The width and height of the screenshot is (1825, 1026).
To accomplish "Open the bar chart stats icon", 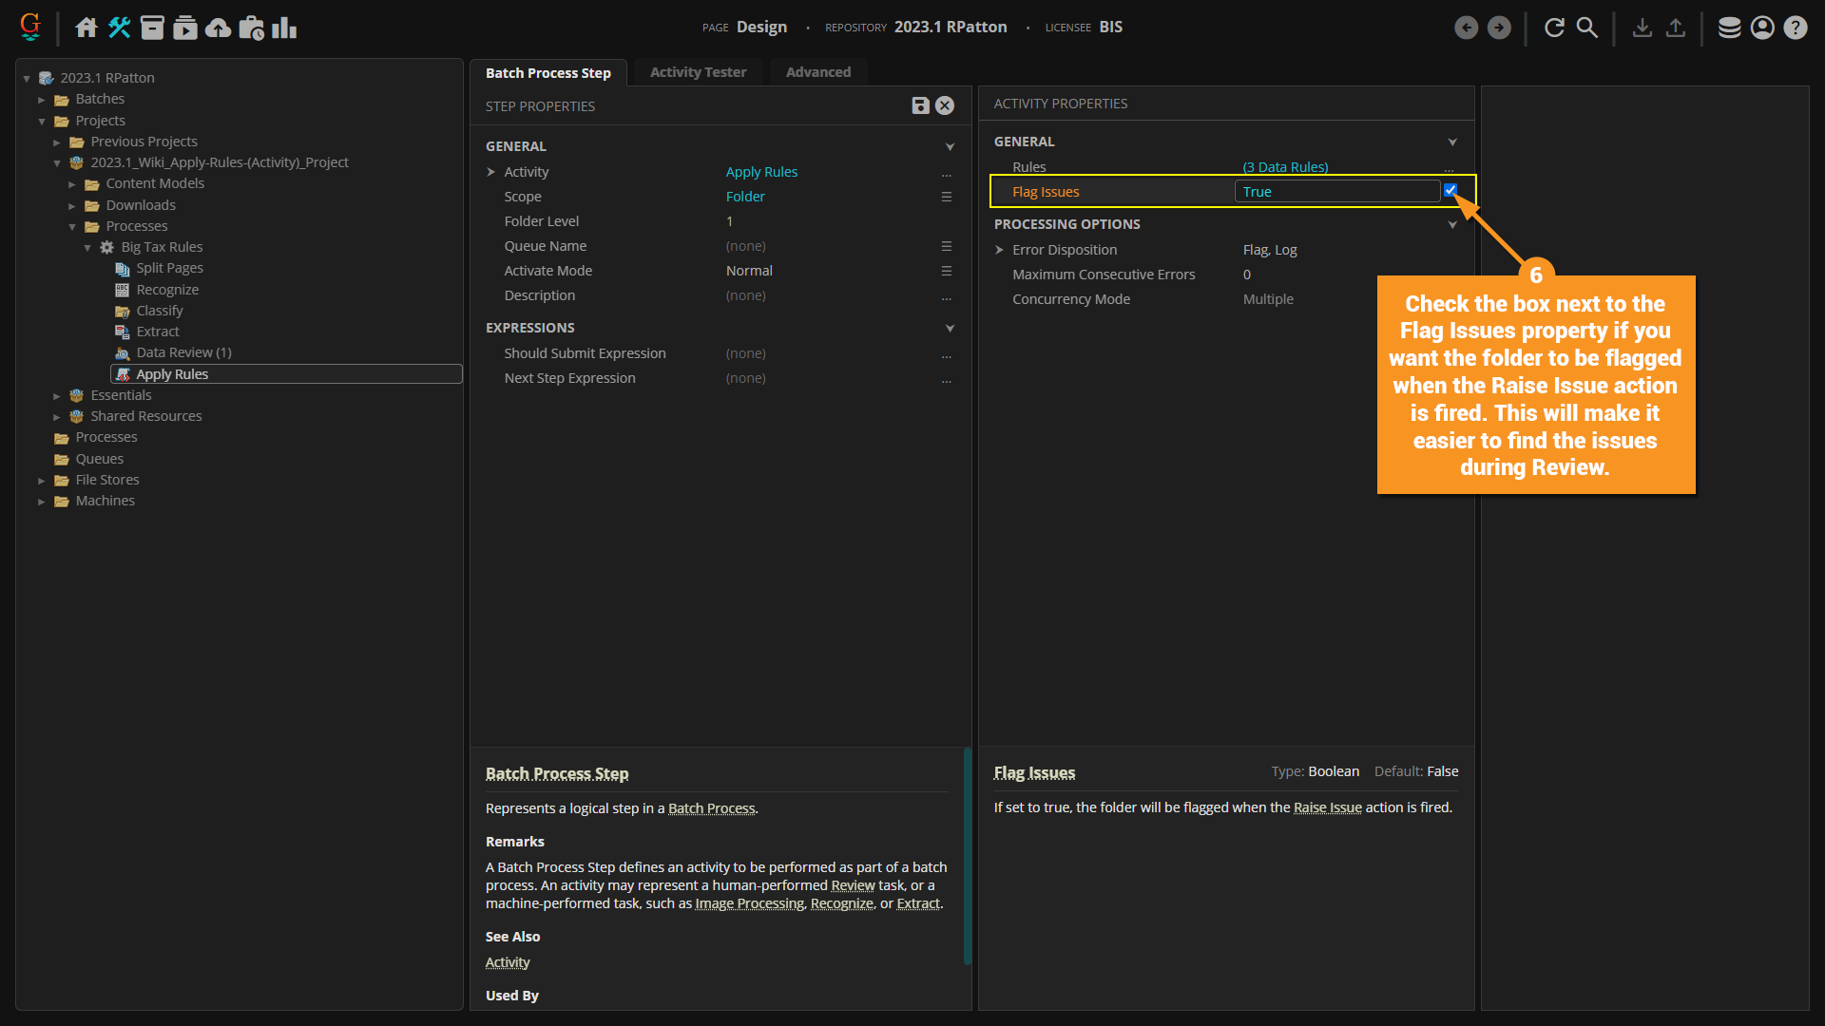I will (x=284, y=28).
